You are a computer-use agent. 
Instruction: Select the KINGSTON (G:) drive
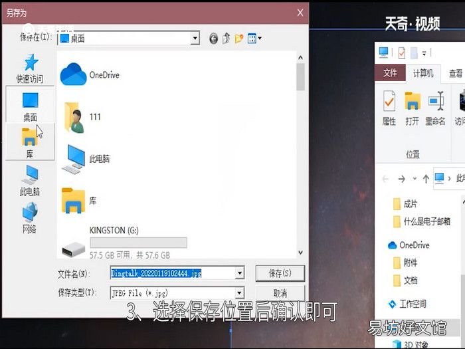pyautogui.click(x=124, y=243)
